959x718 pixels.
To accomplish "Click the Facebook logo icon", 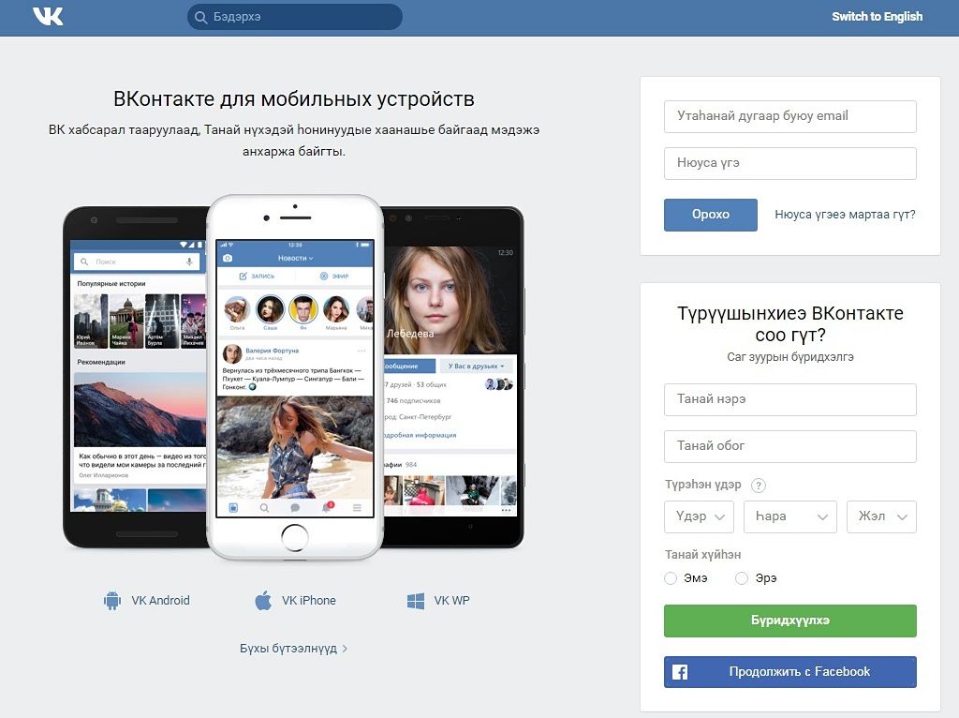I will click(680, 672).
